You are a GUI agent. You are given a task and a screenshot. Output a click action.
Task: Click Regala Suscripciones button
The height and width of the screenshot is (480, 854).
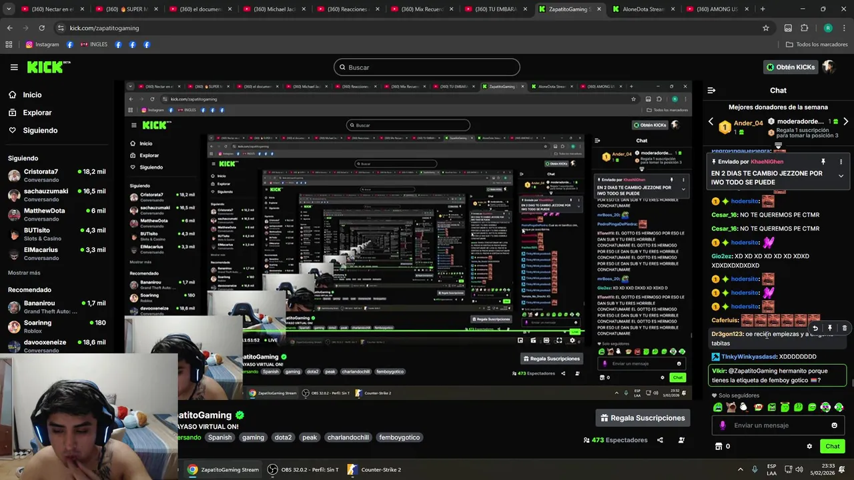(643, 418)
